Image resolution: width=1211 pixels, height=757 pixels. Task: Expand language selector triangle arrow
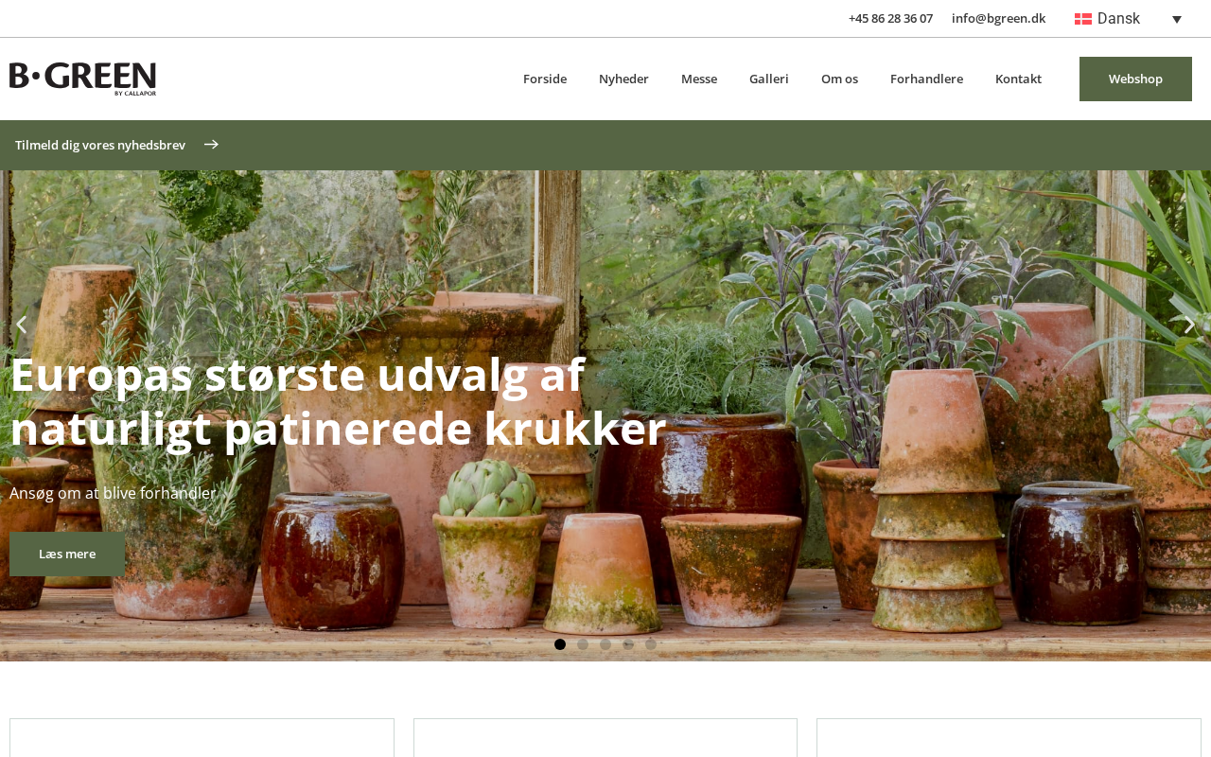pyautogui.click(x=1177, y=20)
